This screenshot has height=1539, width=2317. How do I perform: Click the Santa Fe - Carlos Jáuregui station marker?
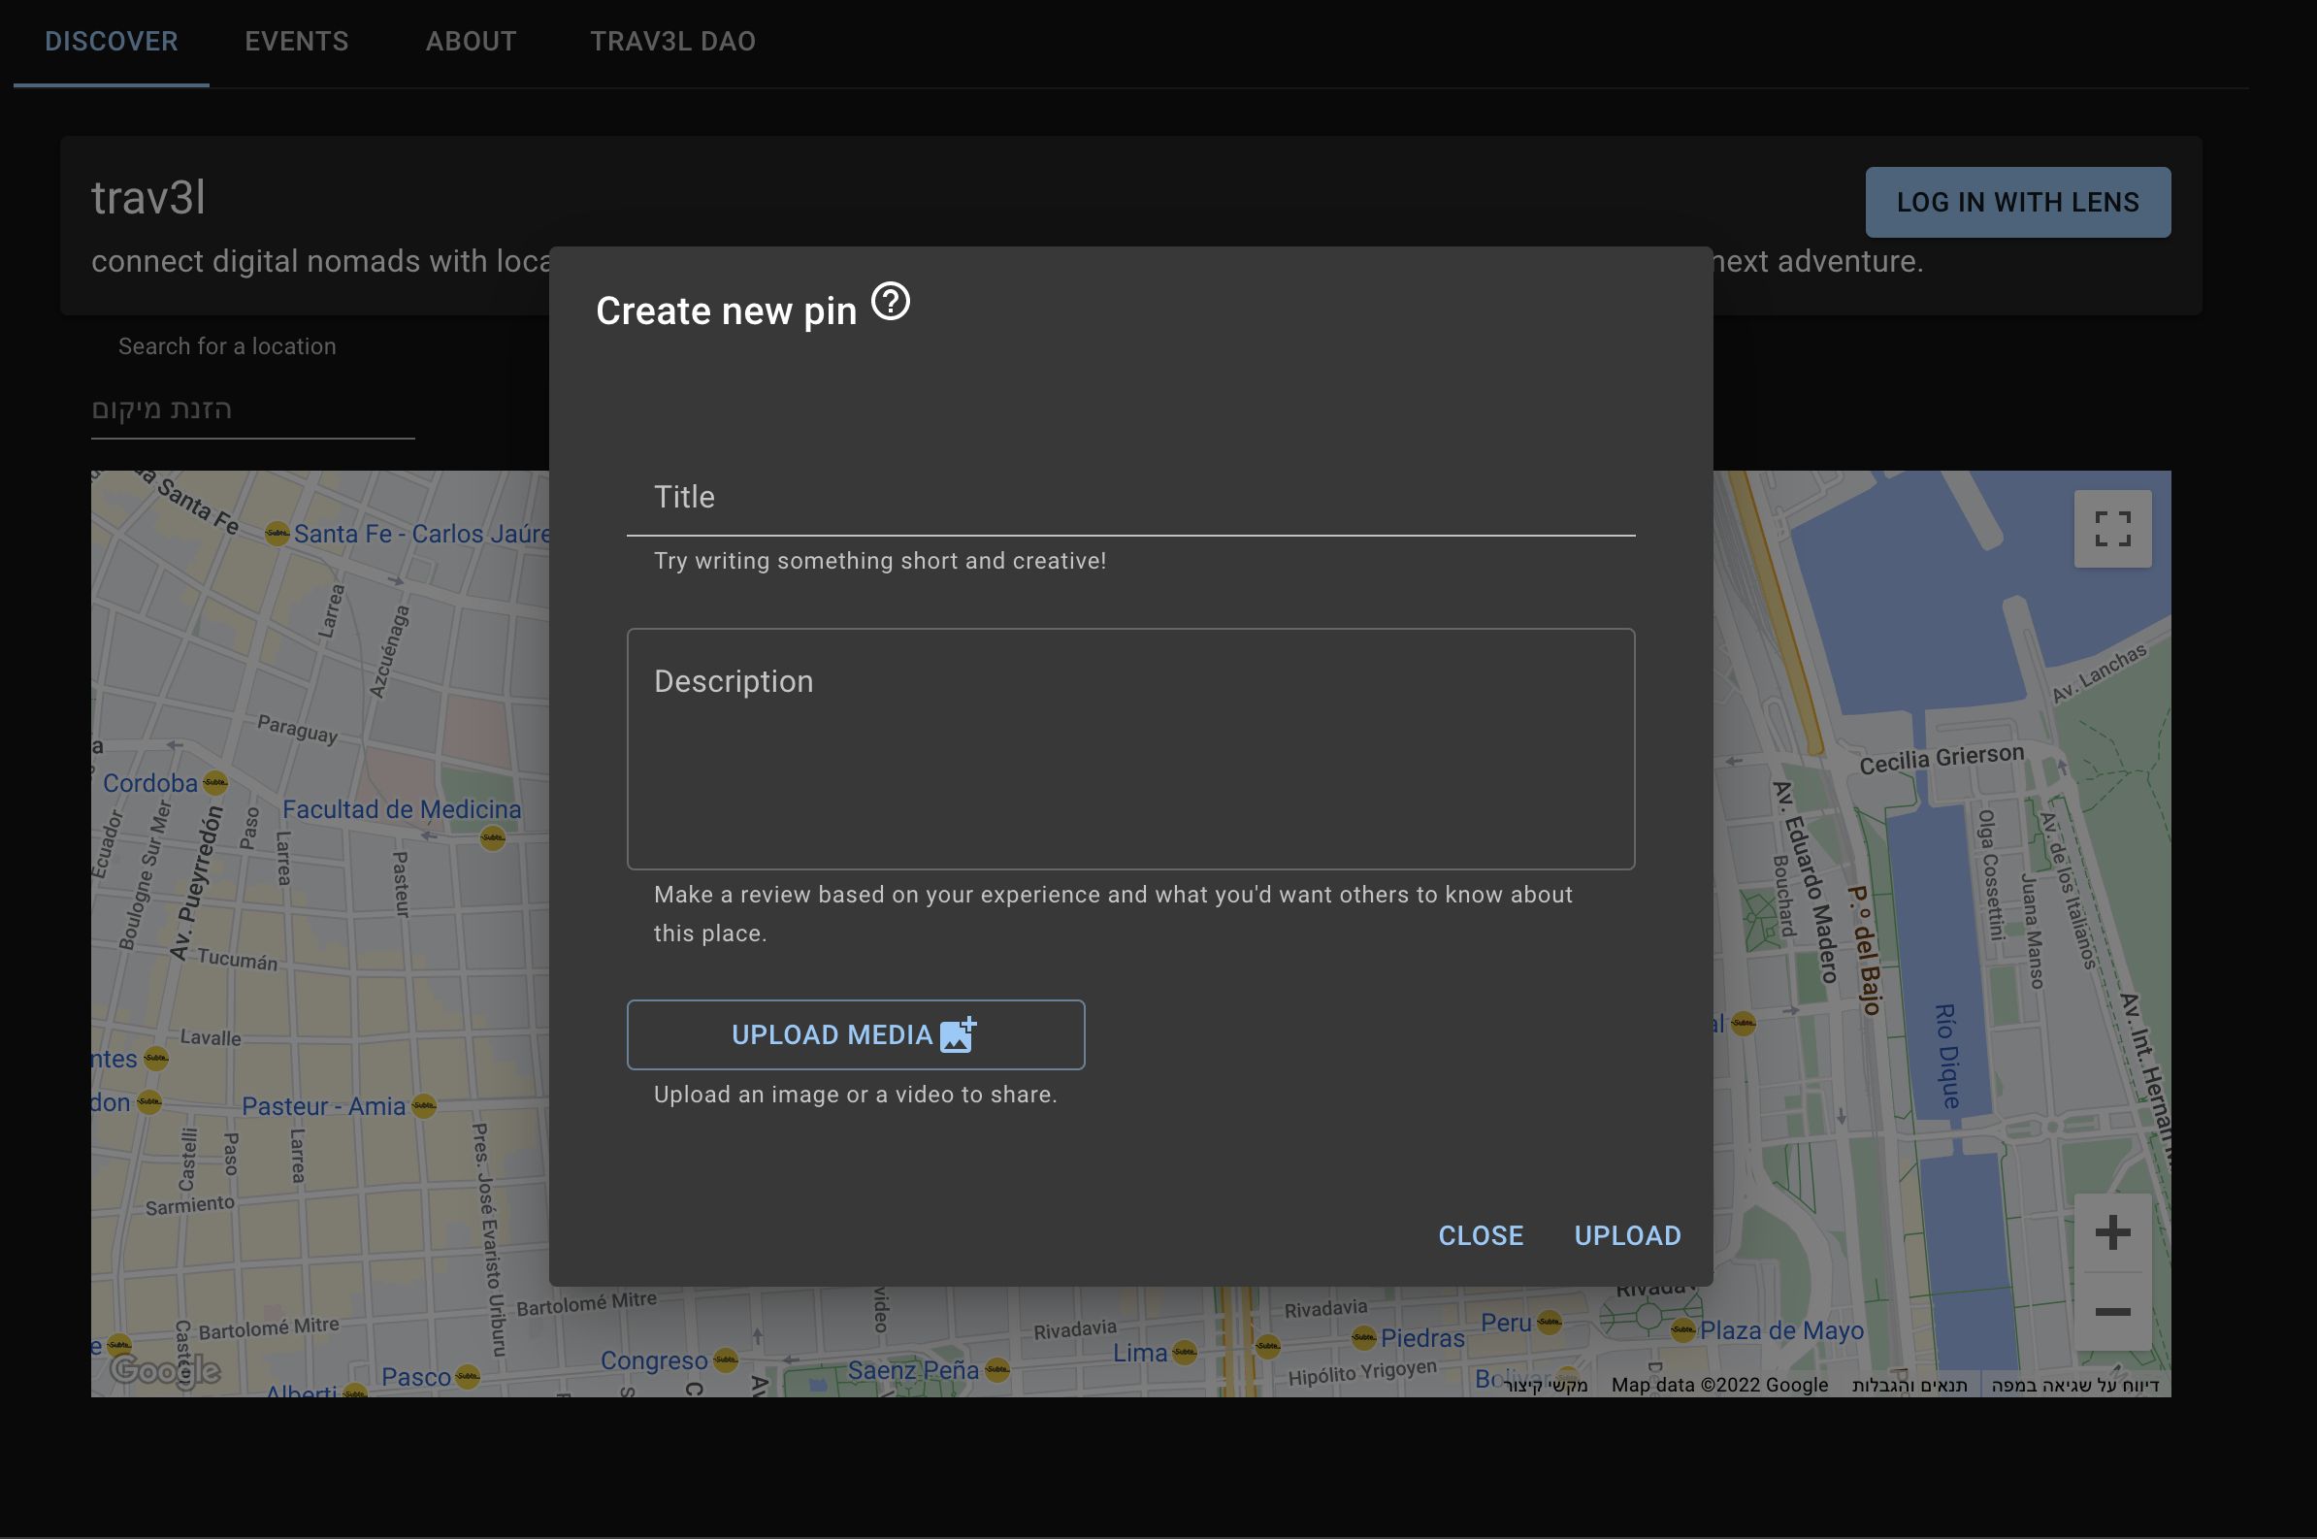277,534
